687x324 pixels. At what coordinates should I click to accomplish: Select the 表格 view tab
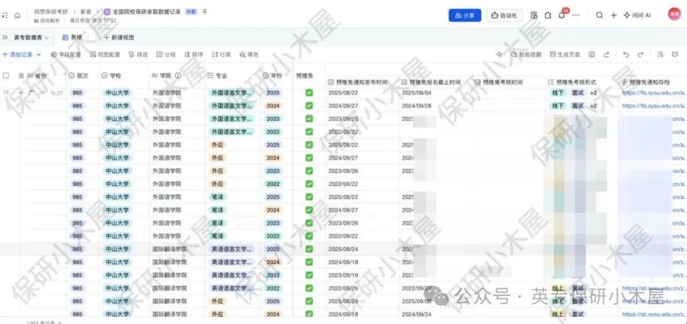tap(73, 37)
